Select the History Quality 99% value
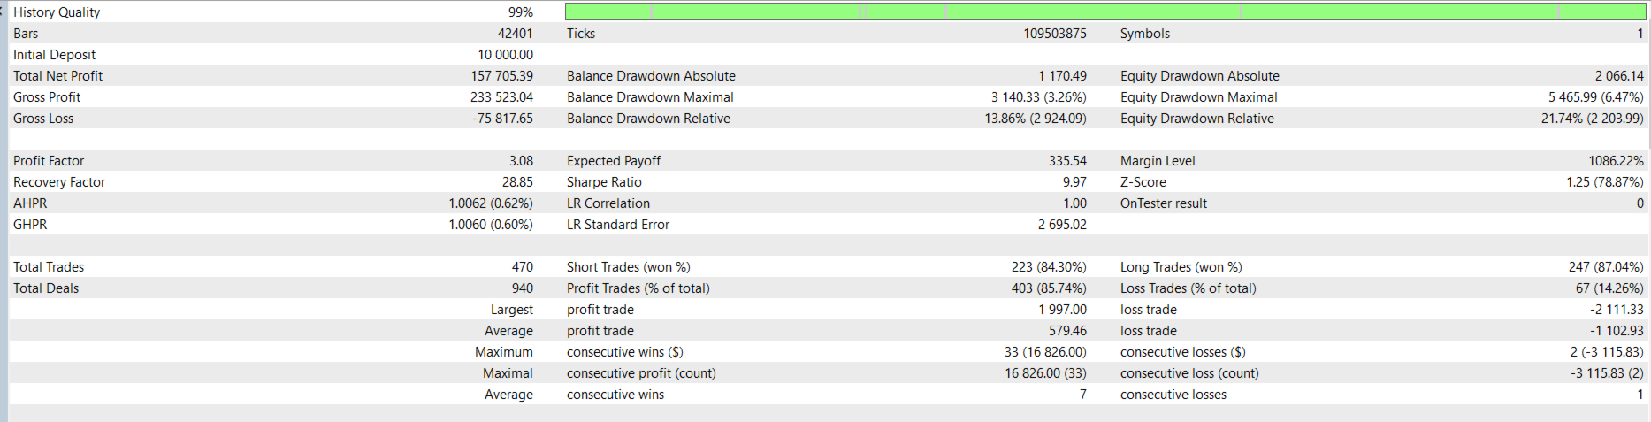Screen dimensions: 1651x422 [521, 12]
